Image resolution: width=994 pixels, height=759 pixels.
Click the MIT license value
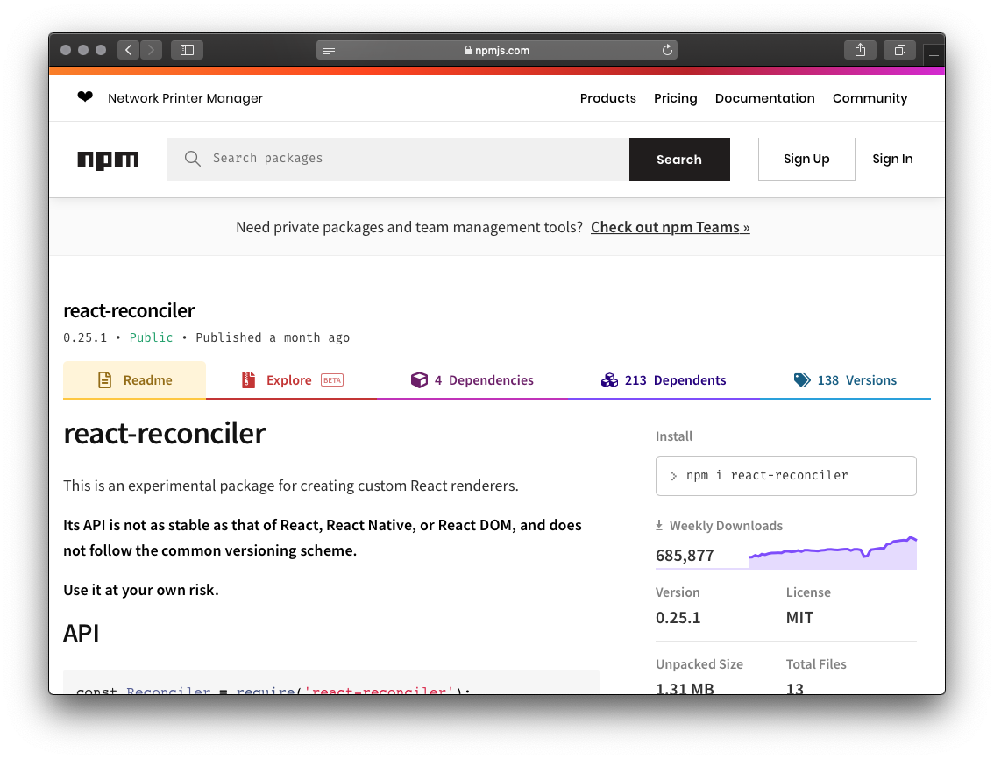click(799, 618)
